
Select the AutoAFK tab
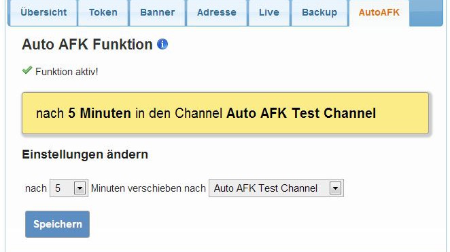(379, 13)
